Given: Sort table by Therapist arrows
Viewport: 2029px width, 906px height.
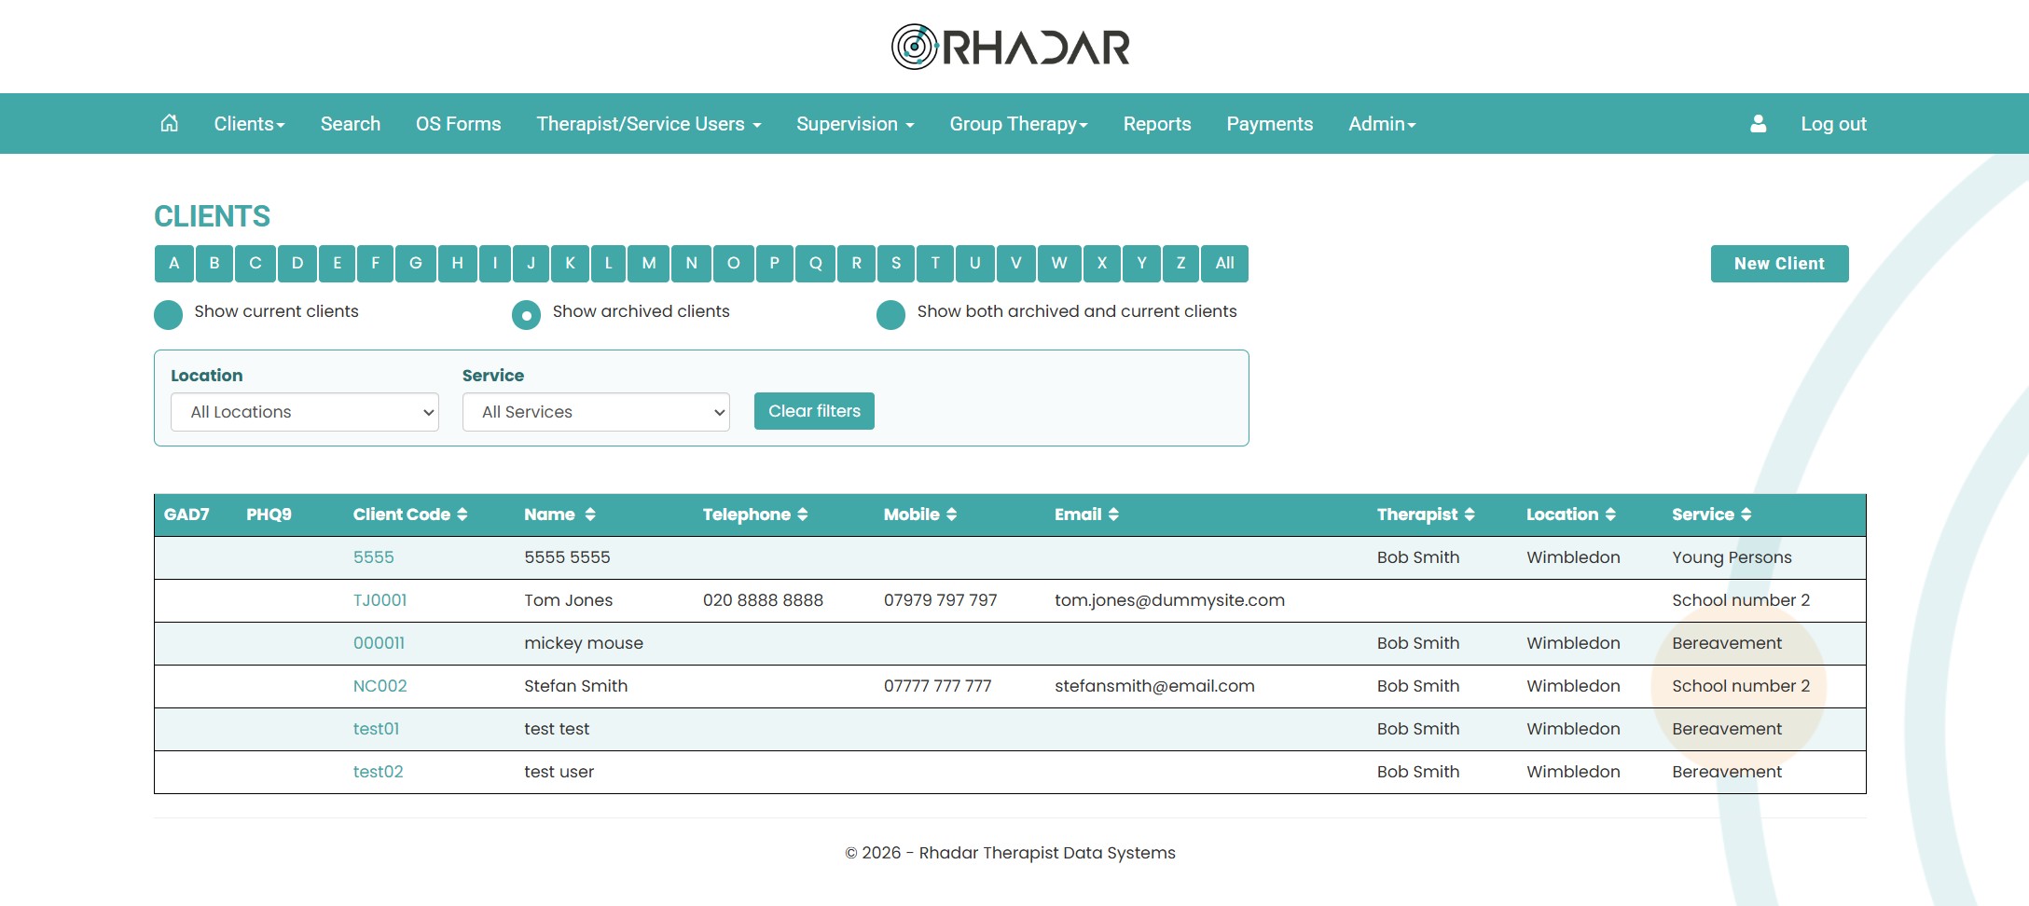Looking at the screenshot, I should click(1470, 515).
